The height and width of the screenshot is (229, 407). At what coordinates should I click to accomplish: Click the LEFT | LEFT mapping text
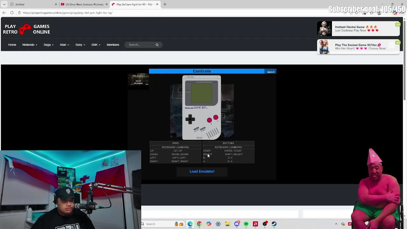[x=179, y=158]
